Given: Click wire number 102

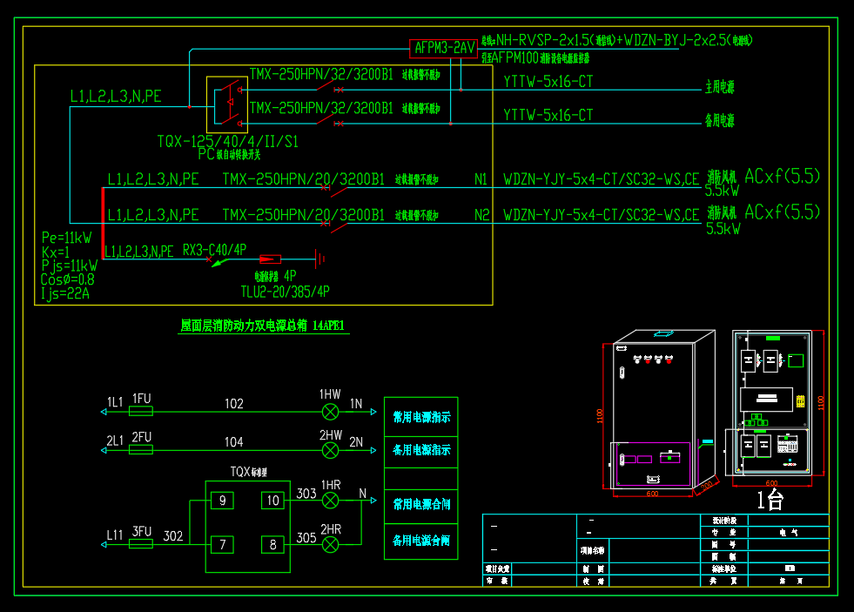Looking at the screenshot, I should 234,403.
